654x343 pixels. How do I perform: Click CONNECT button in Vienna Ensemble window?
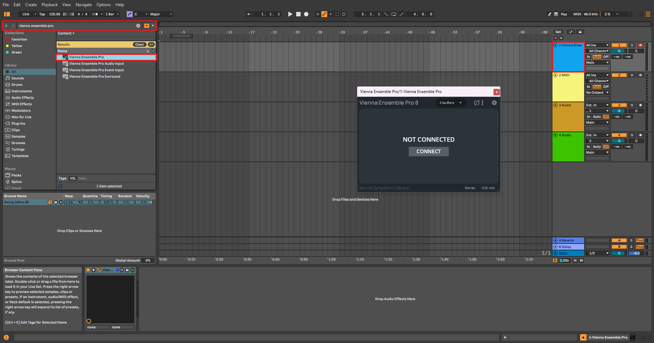tap(428, 152)
